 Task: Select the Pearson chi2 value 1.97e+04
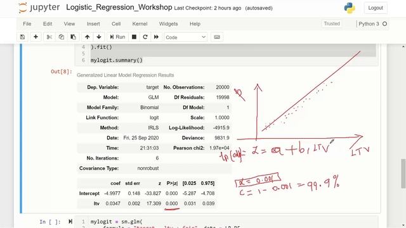click(x=219, y=148)
